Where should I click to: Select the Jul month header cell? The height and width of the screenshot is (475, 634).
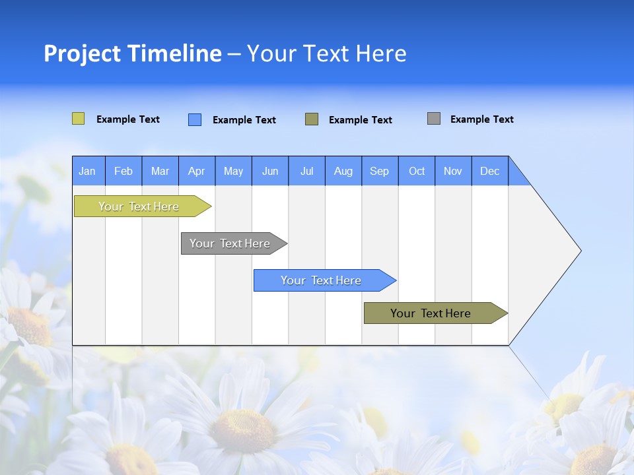point(306,171)
